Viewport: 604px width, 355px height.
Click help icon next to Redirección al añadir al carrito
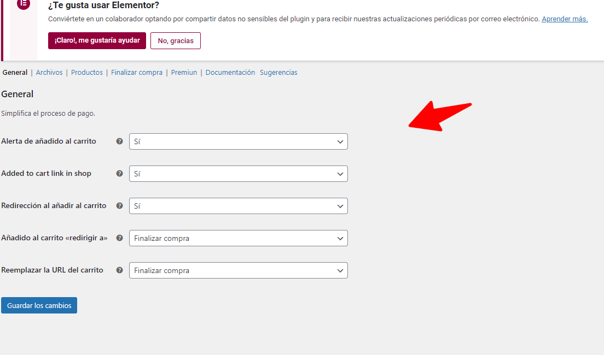coord(119,206)
